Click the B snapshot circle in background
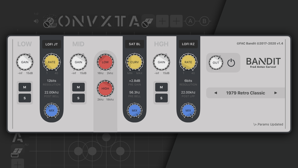The image size is (298, 168). 204,21
